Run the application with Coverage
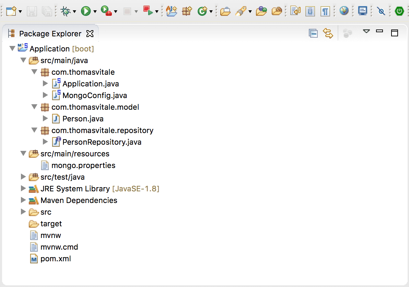The height and width of the screenshot is (287, 409). click(105, 11)
